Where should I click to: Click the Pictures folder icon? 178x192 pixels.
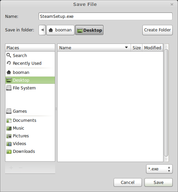pyautogui.click(x=9, y=136)
